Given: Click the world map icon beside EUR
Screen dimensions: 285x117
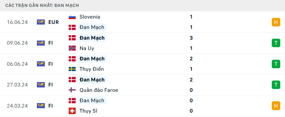Looking at the screenshot, I should [x=41, y=22].
